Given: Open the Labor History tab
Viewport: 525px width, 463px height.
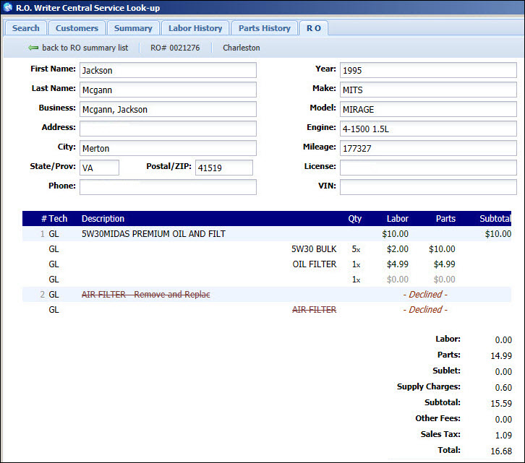Looking at the screenshot, I should (x=195, y=28).
